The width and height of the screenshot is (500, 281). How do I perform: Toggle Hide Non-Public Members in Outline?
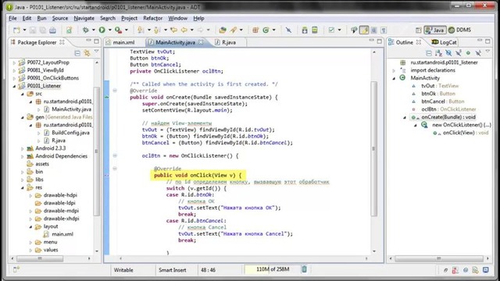[x=468, y=53]
